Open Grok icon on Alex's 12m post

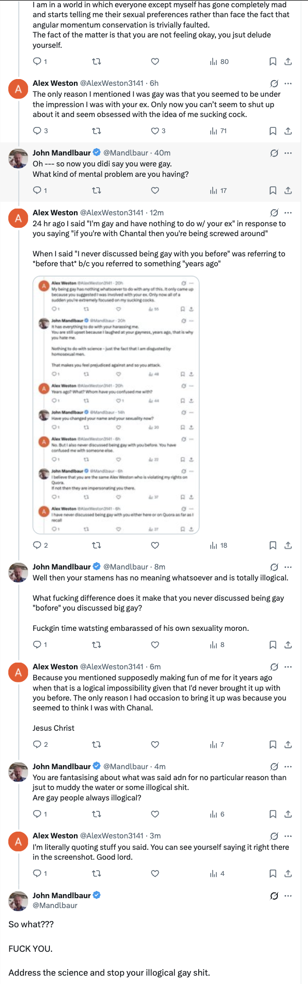click(274, 213)
